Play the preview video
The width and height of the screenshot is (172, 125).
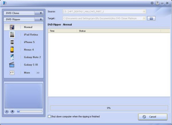point(7,111)
